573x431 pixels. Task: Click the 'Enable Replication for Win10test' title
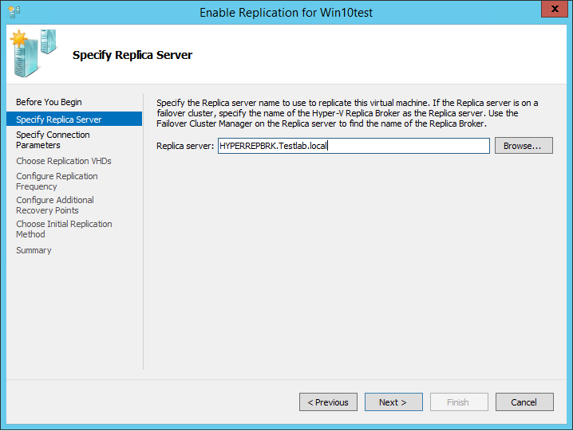286,13
